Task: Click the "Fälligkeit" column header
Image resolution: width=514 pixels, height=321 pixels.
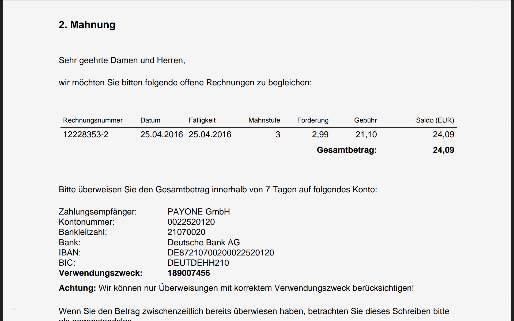Action: 202,120
